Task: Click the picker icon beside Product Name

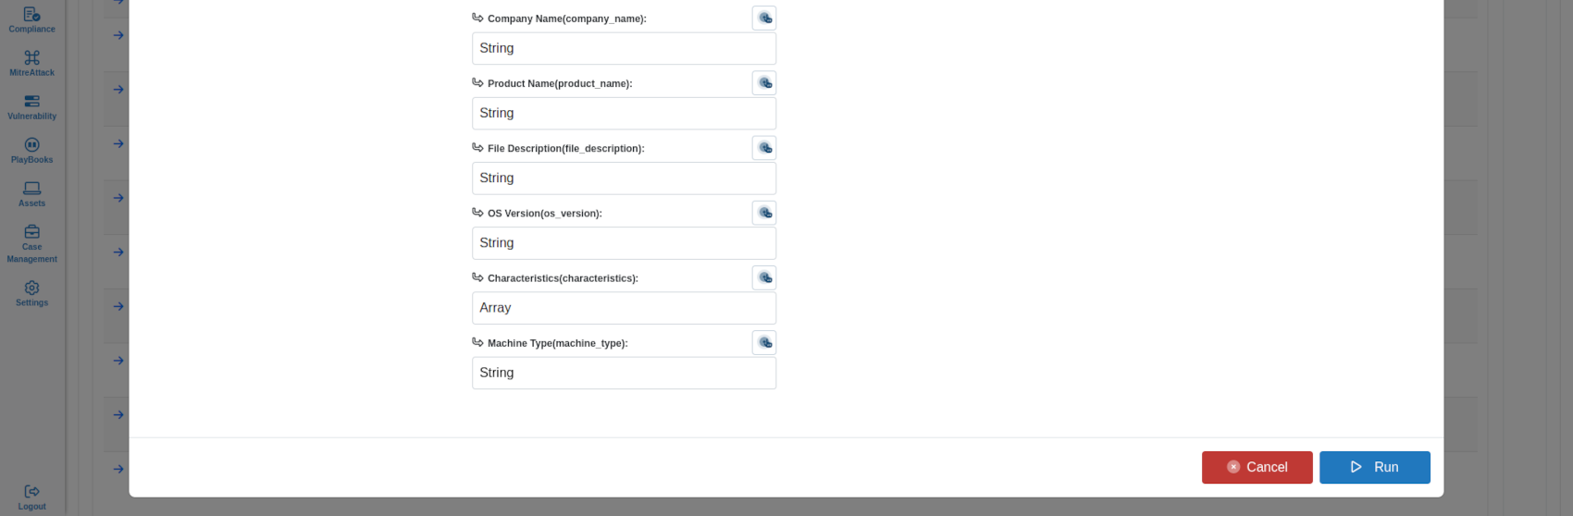Action: click(764, 82)
